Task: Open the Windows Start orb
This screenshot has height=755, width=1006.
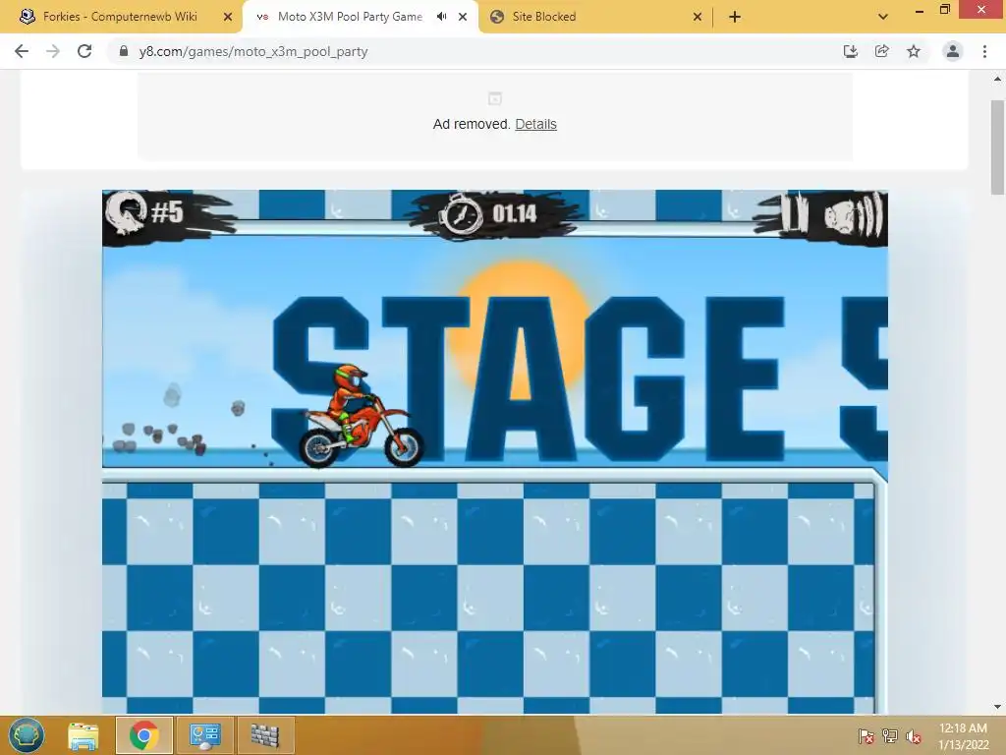Action: (27, 735)
